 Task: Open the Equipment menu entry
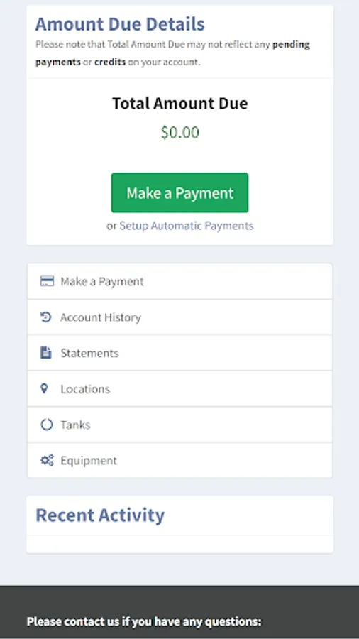180,460
